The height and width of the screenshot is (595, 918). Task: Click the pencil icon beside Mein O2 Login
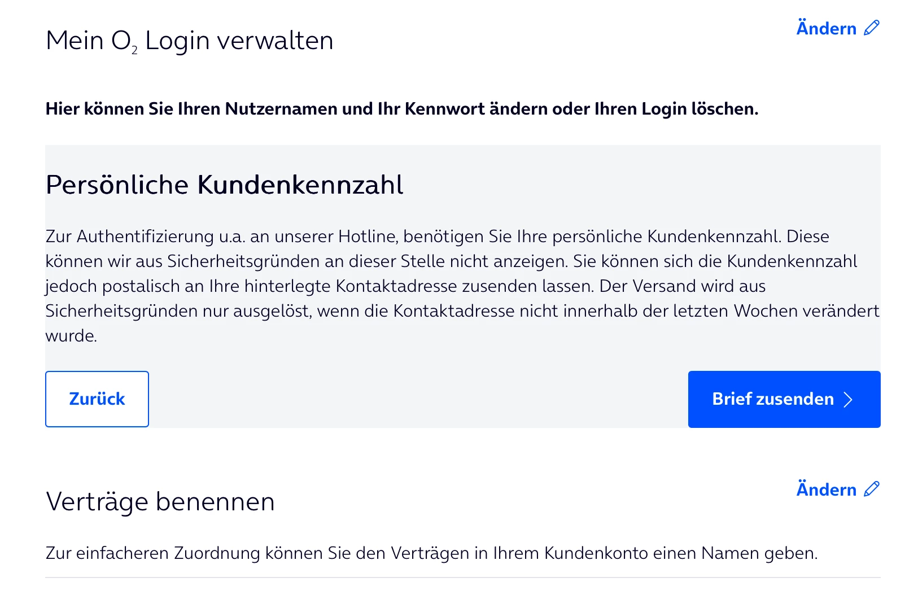[x=872, y=28]
